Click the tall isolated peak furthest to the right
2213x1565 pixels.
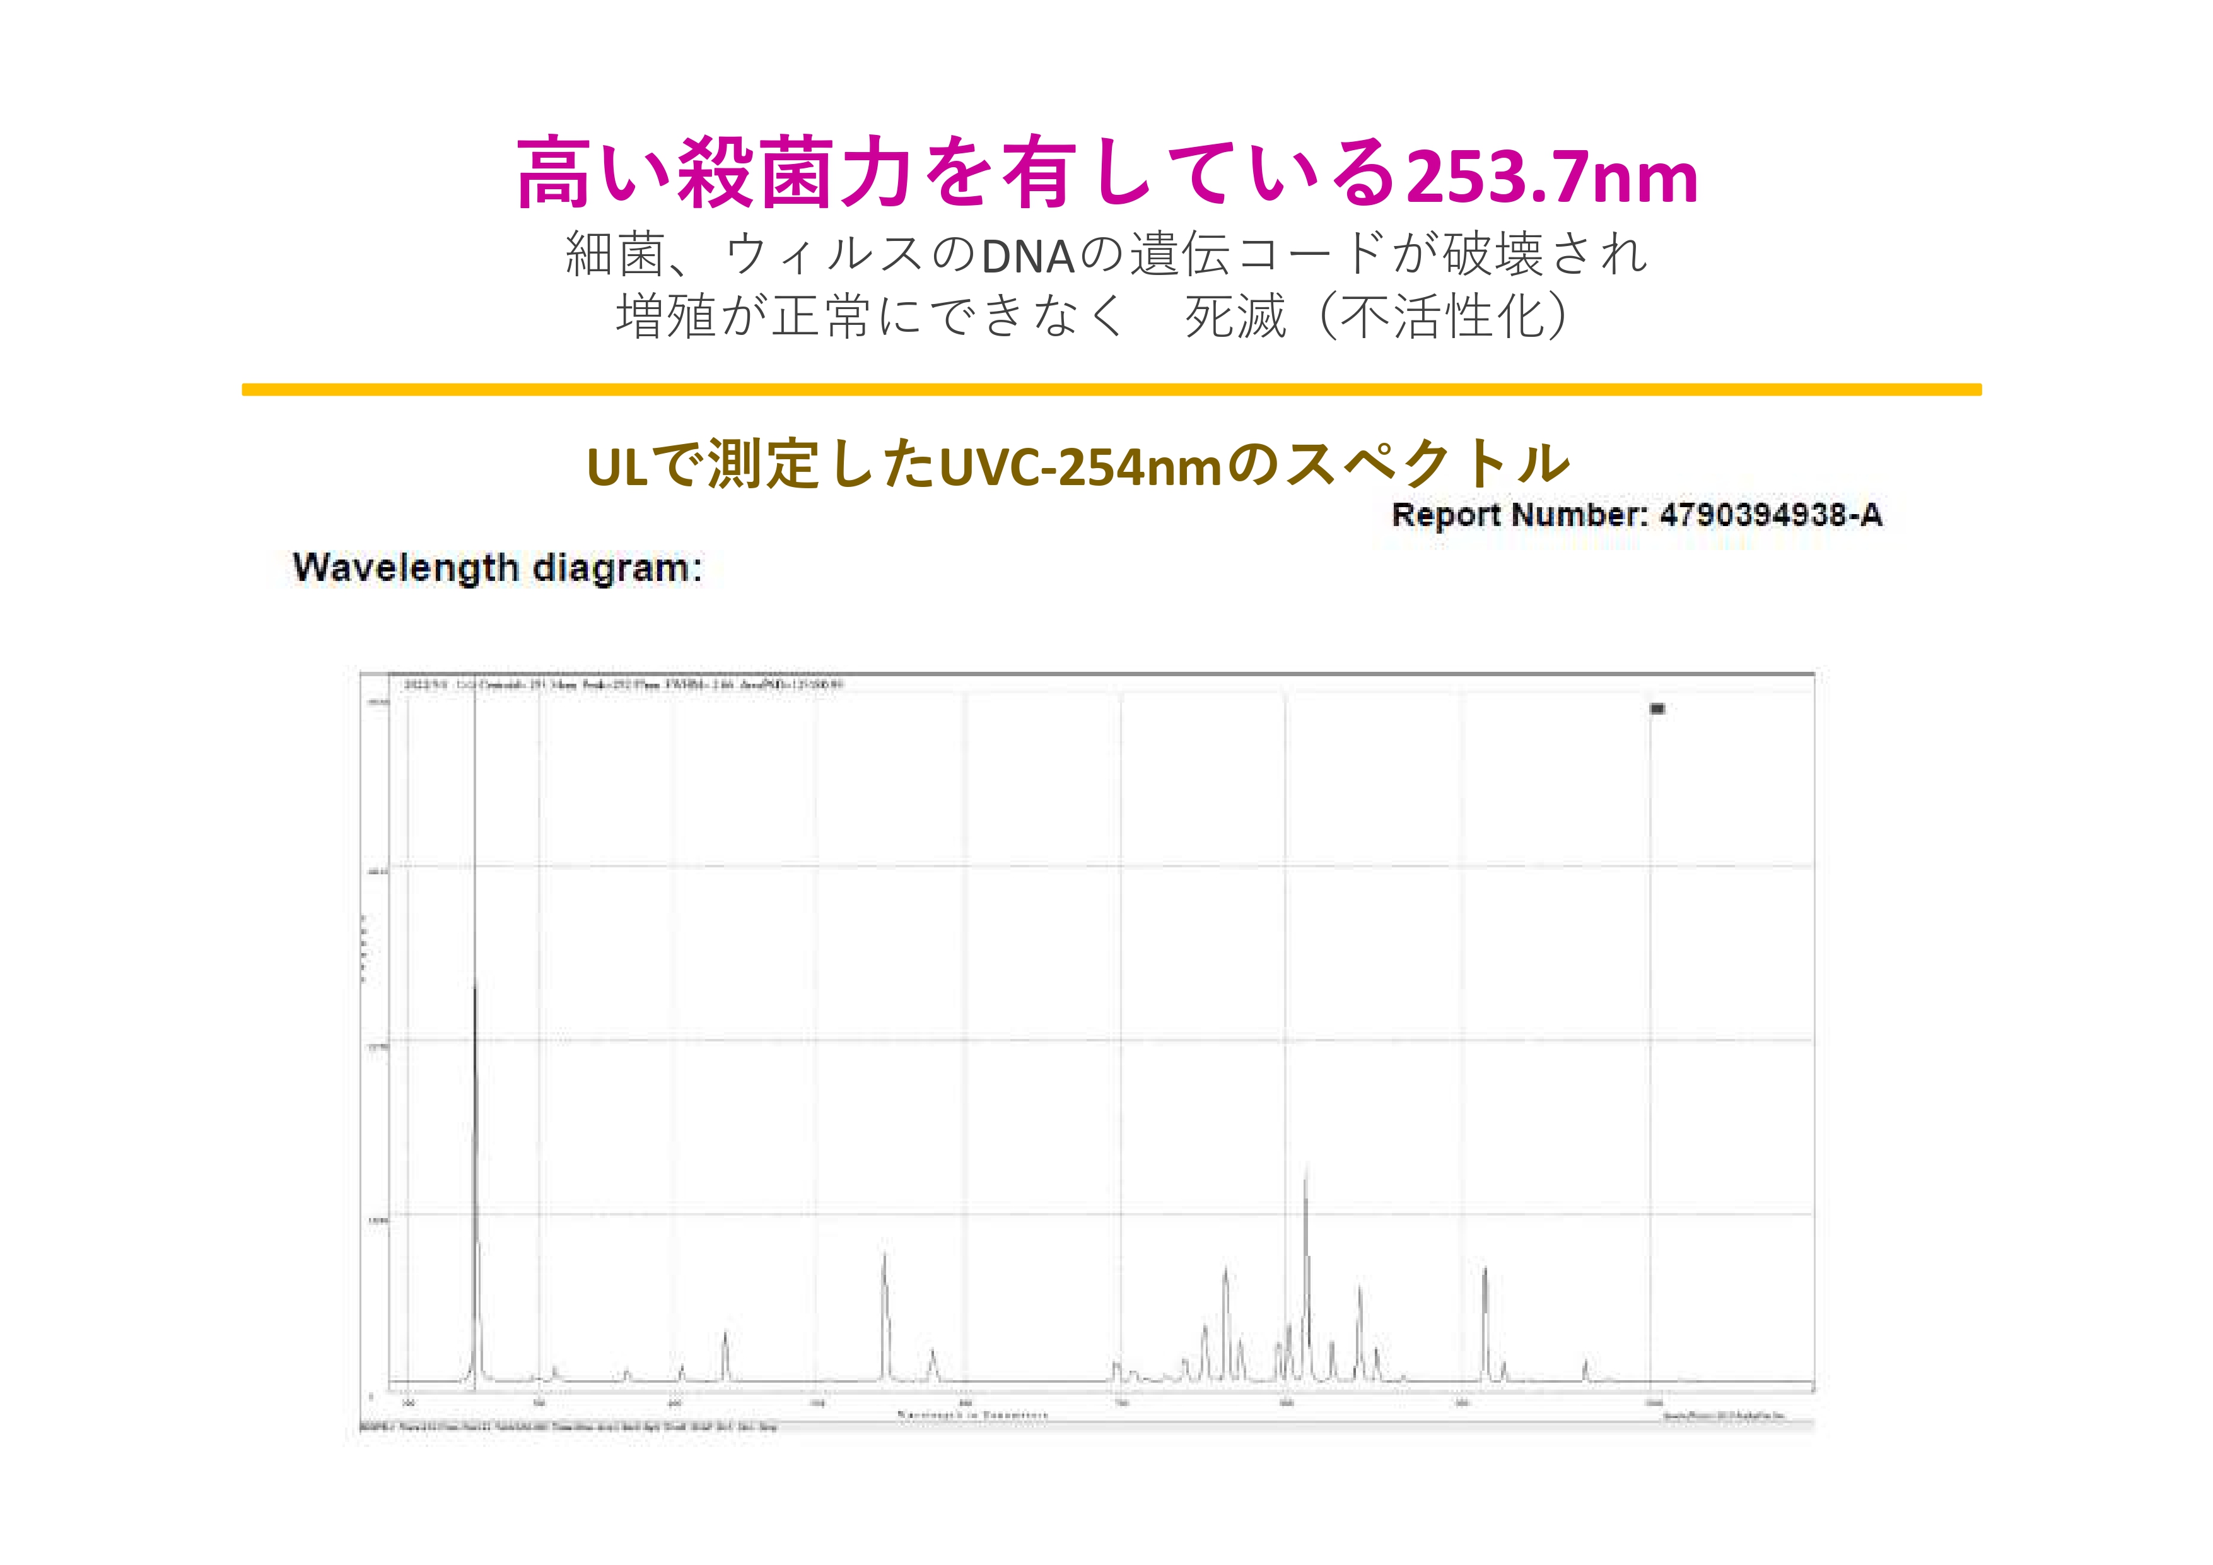click(x=1485, y=1311)
